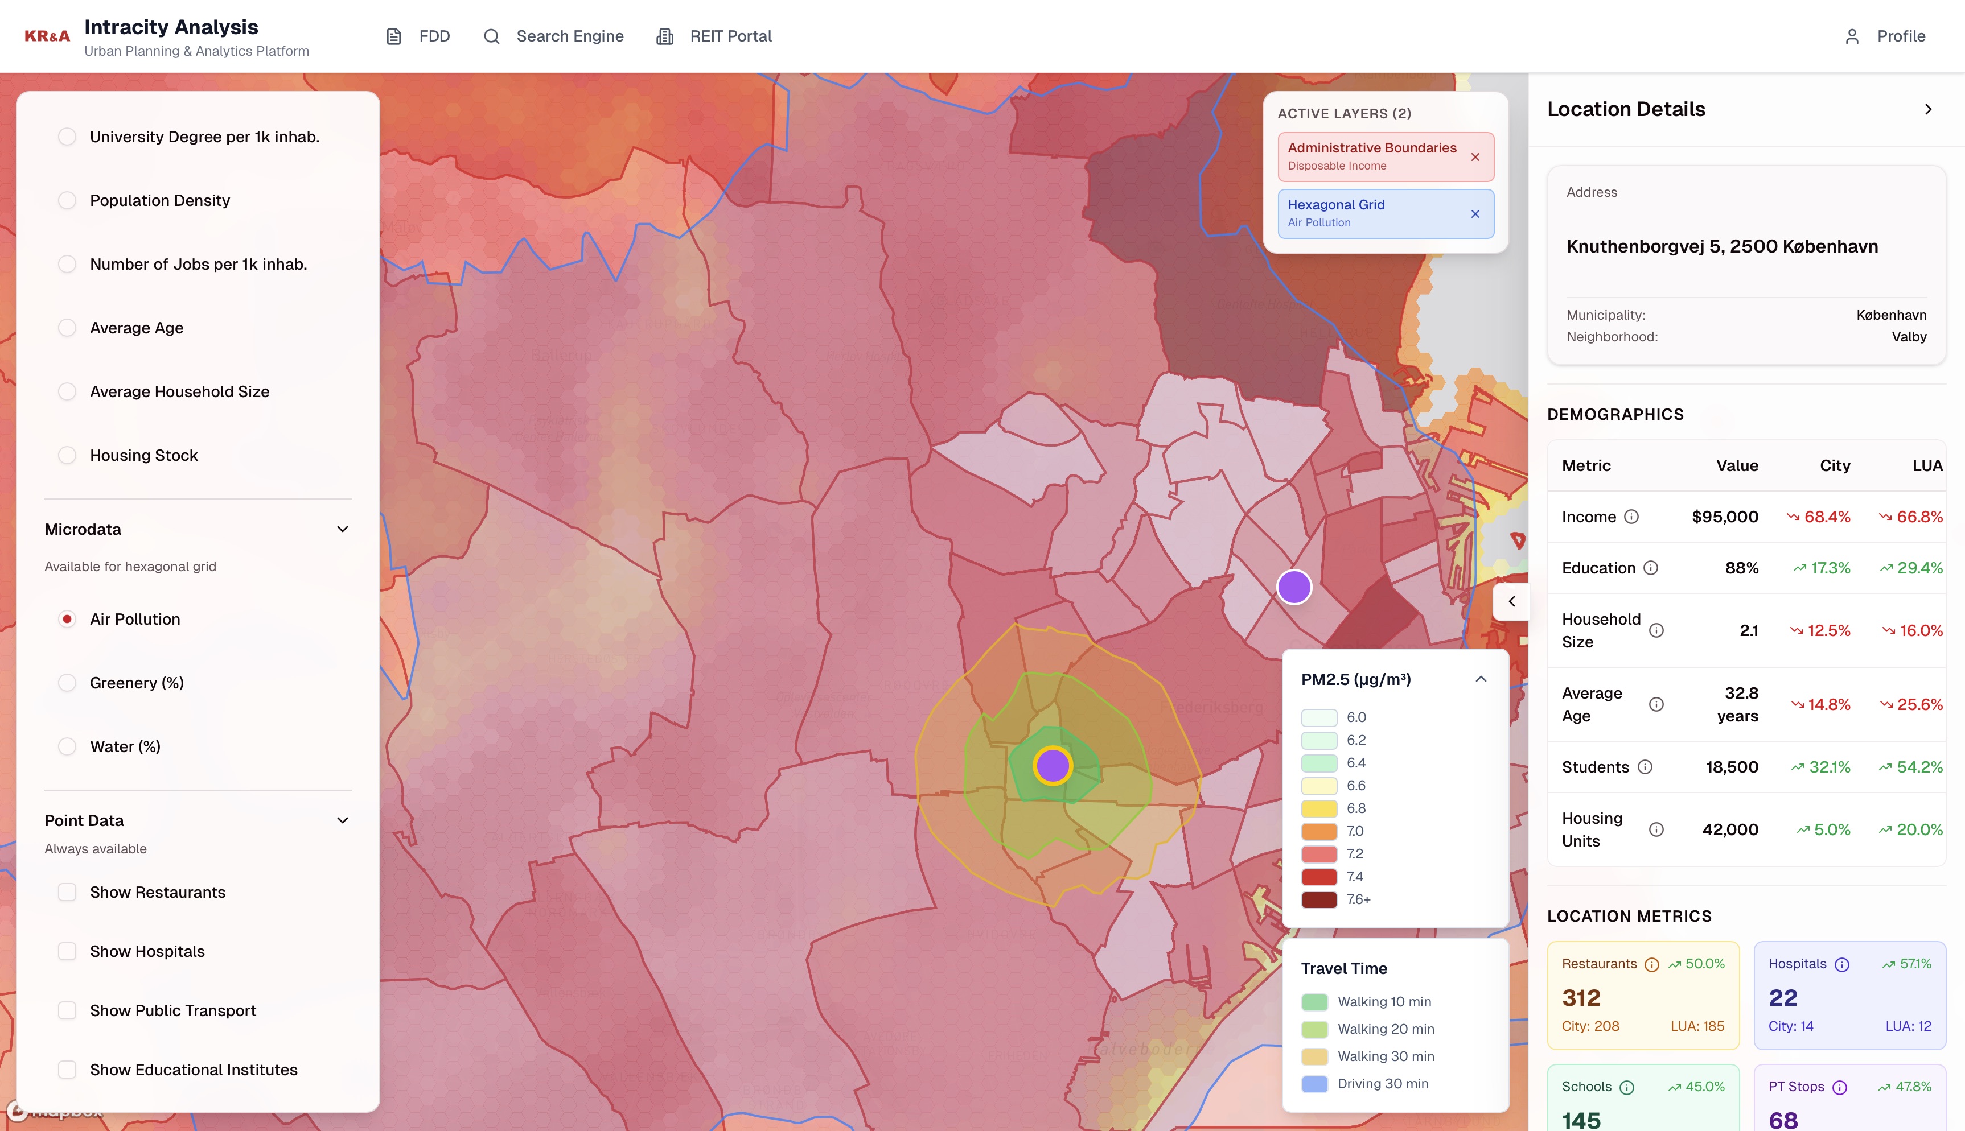The height and width of the screenshot is (1131, 1965).
Task: Show info for Average Age metric
Action: 1656,704
